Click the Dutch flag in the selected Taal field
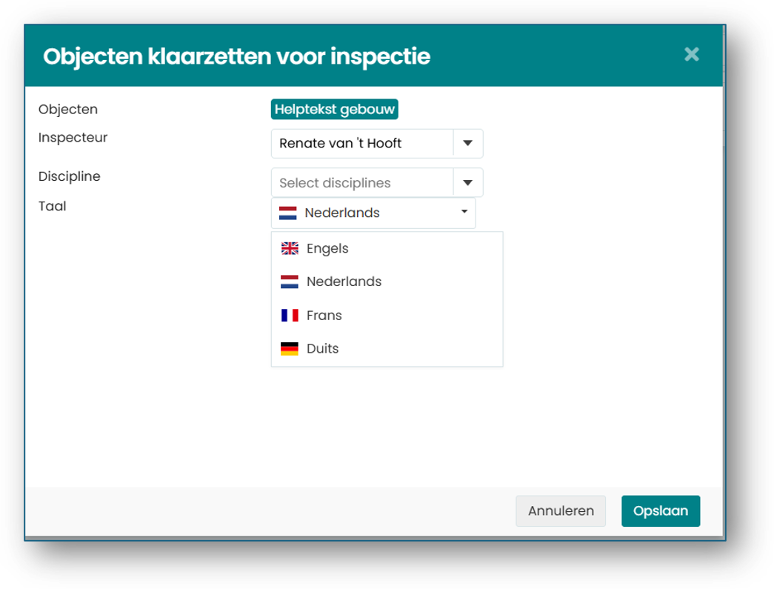 288,213
